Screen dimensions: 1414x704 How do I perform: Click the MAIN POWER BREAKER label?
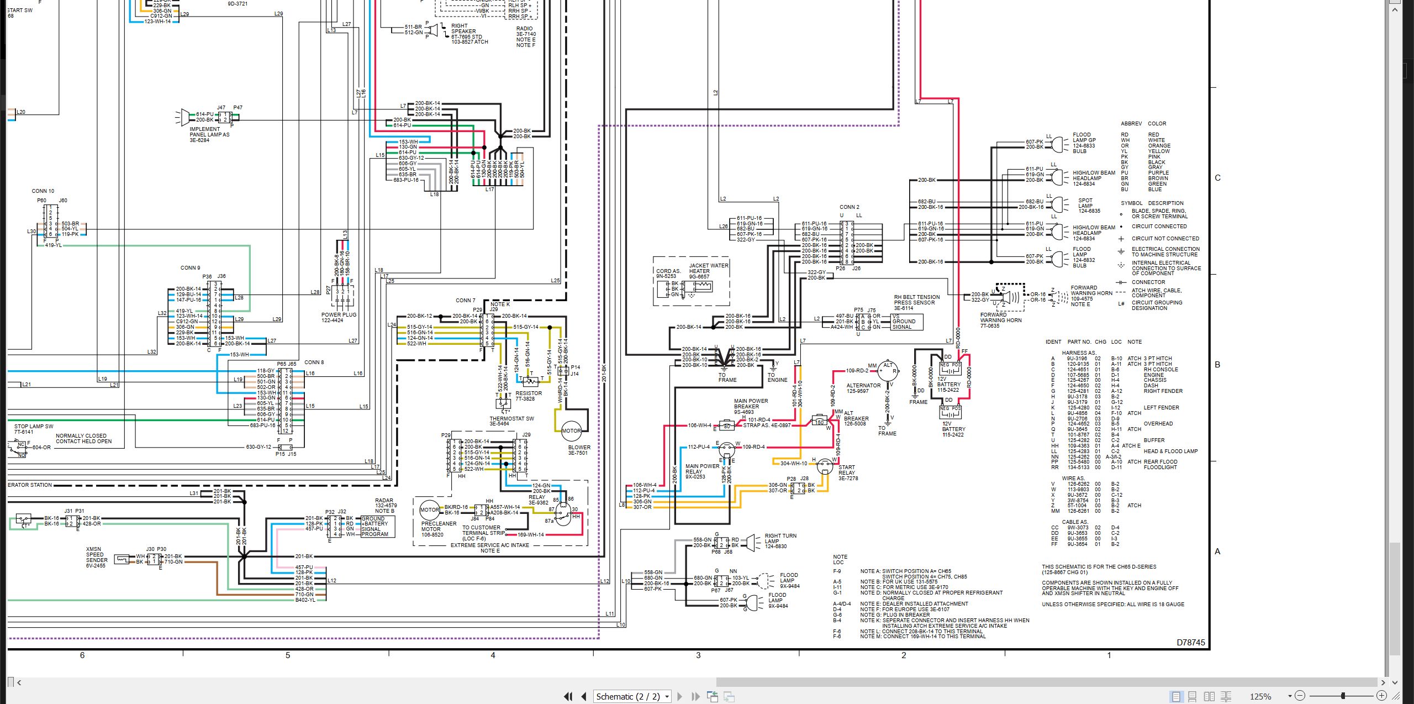tap(751, 406)
